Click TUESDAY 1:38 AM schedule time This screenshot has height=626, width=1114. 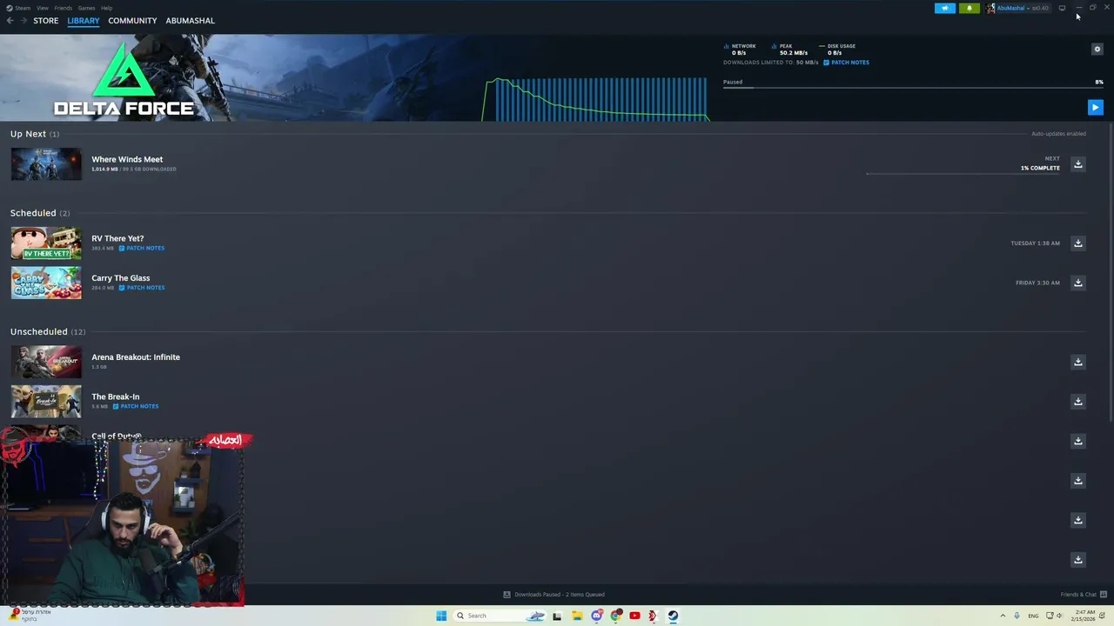click(1035, 243)
